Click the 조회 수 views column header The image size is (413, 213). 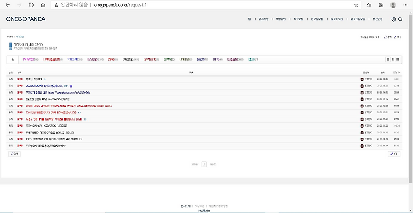(396, 72)
